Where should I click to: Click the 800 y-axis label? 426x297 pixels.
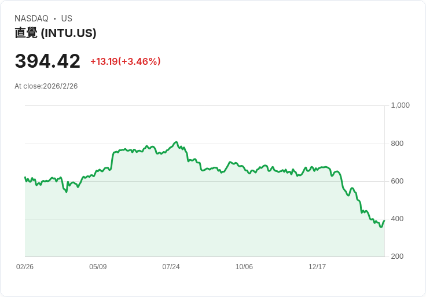coord(398,144)
